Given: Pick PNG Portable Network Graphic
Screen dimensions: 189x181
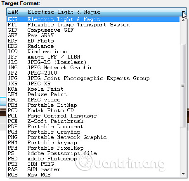Looking at the screenshot, I should click(93, 137).
